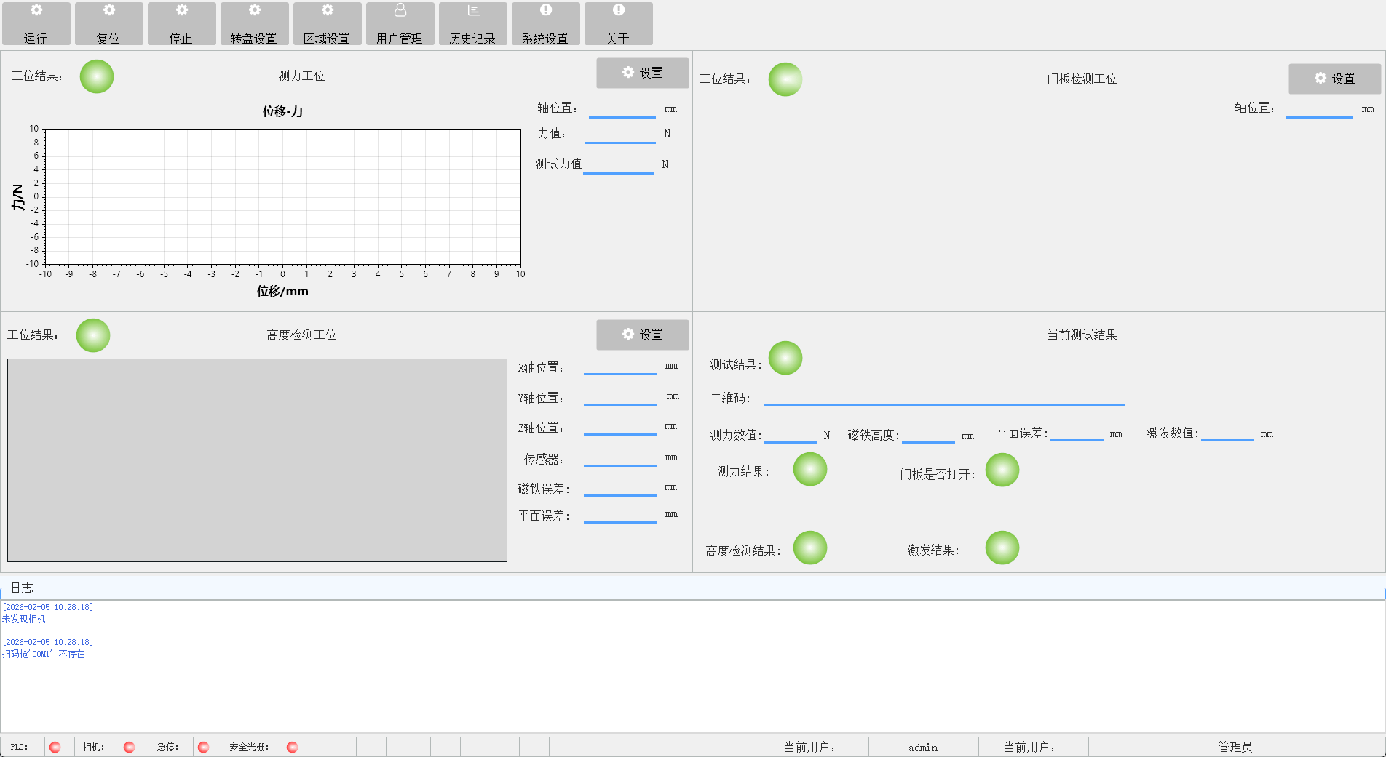Click the 二维码 QR code input field
This screenshot has height=757, width=1386.
[x=943, y=397]
